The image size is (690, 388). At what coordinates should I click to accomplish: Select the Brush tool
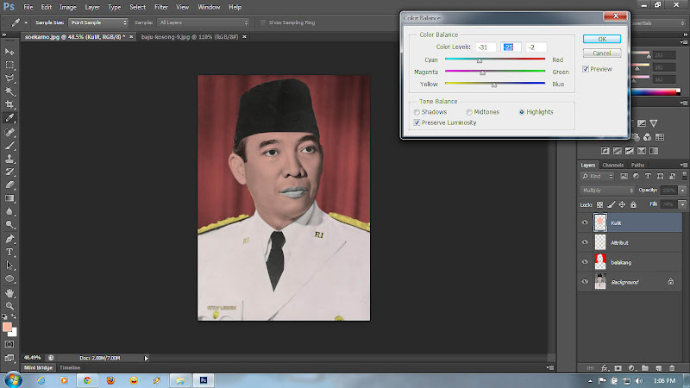pos(9,145)
